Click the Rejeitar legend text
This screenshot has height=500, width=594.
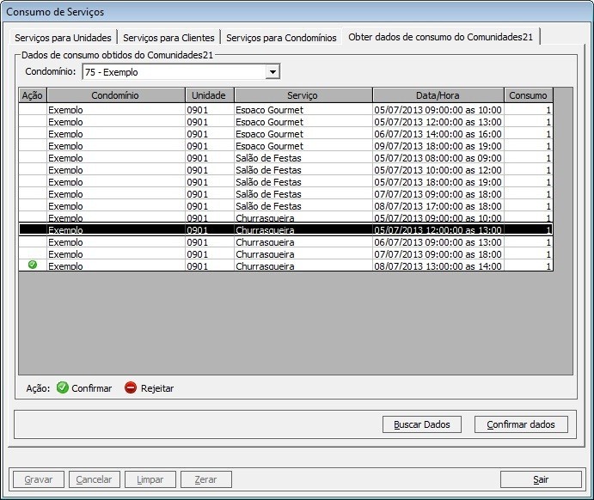click(157, 388)
